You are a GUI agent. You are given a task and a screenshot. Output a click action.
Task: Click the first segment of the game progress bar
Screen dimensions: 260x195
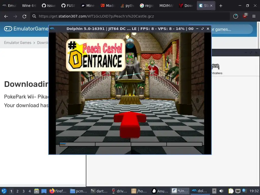[77, 144]
